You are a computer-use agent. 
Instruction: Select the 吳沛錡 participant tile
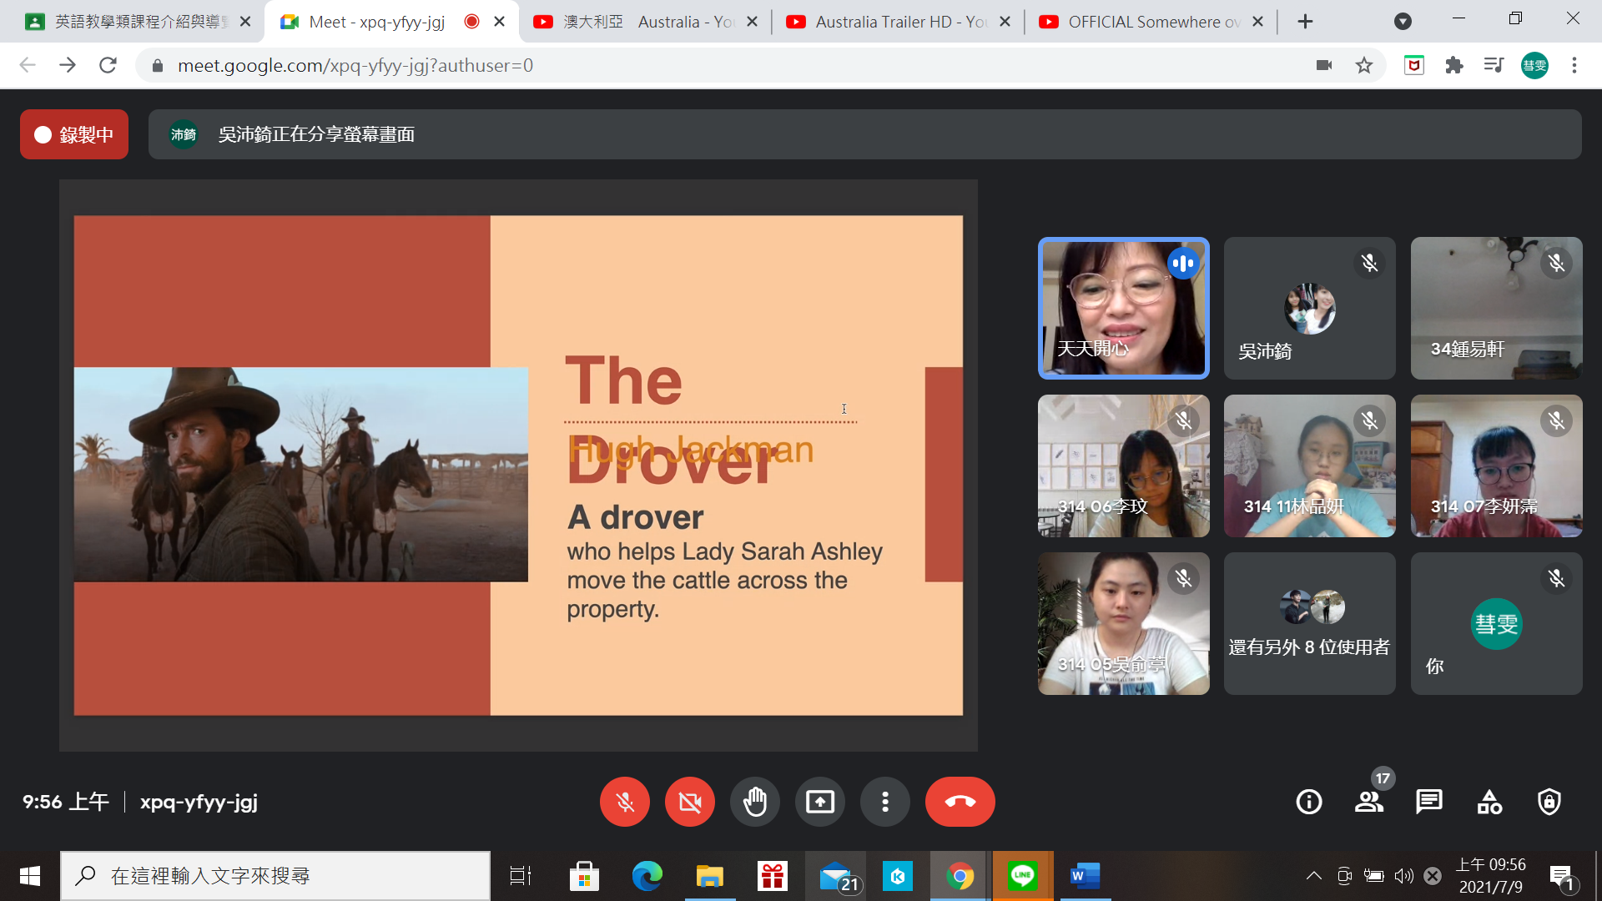click(x=1309, y=308)
